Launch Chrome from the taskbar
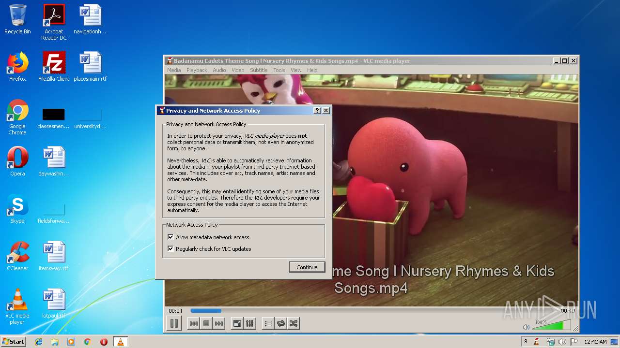This screenshot has height=348, width=620. [87, 342]
